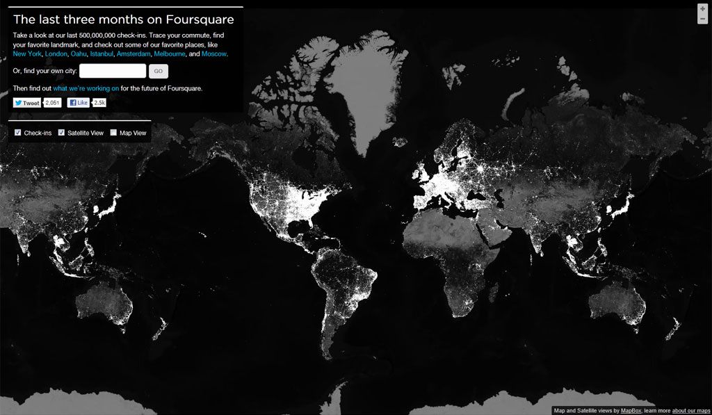712x415 pixels.
Task: Jump to New York link
Action: coord(27,54)
